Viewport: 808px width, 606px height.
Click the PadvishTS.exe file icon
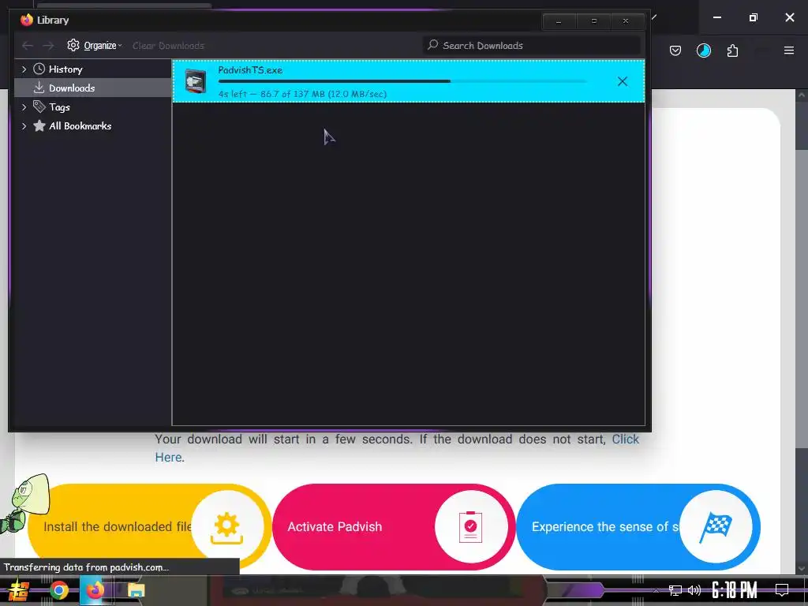(196, 81)
